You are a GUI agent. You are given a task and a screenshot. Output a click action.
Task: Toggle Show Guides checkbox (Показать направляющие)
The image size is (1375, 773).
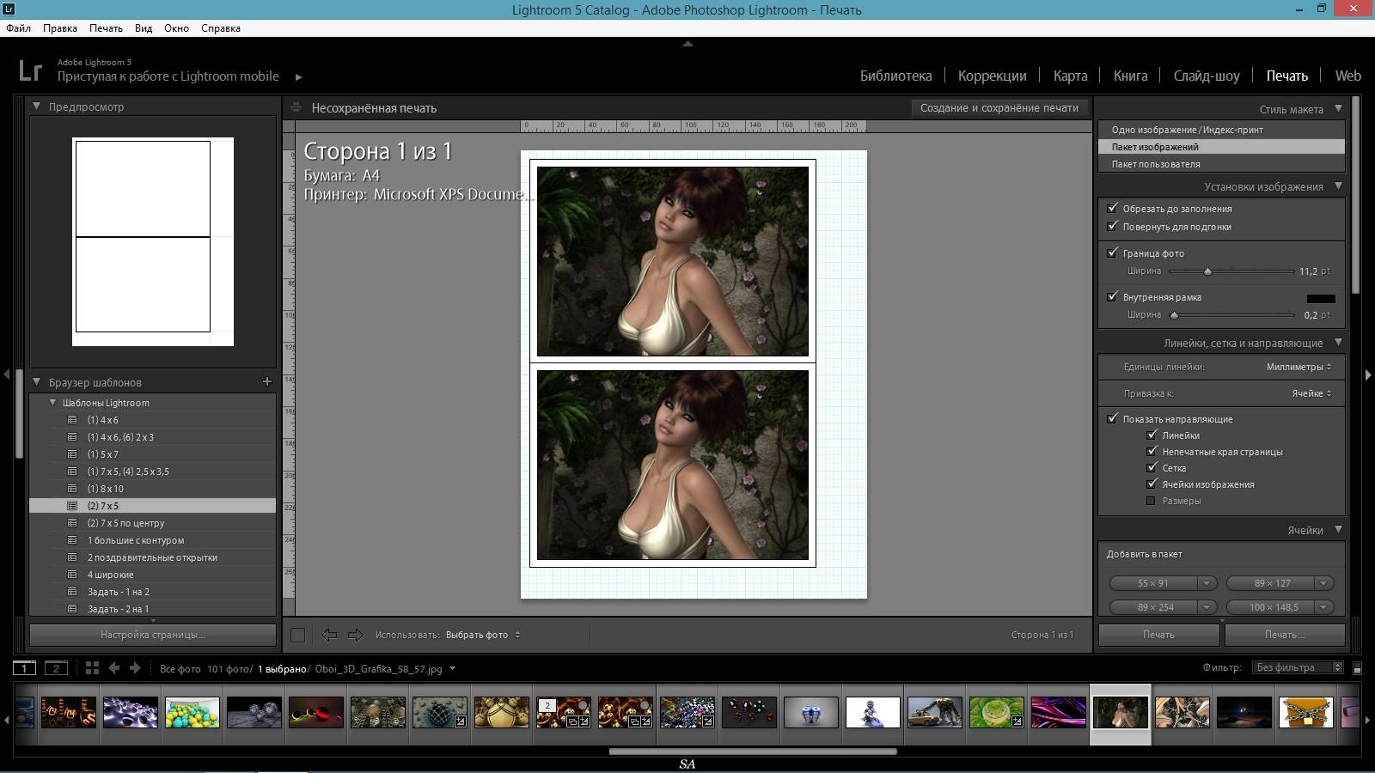point(1113,418)
